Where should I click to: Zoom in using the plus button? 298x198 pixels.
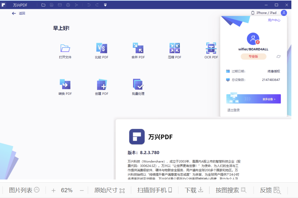pos(53,190)
